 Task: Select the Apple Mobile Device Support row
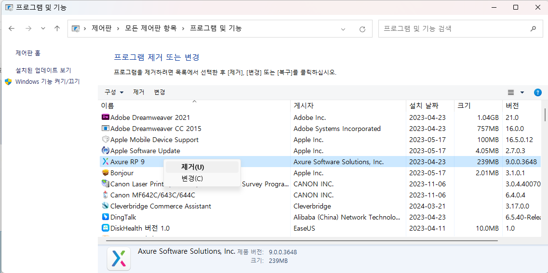click(320, 140)
